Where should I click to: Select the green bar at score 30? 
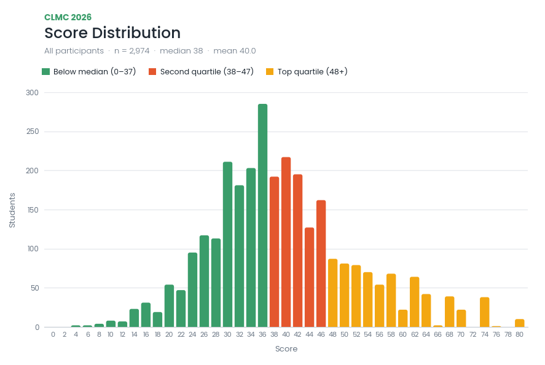tap(228, 245)
